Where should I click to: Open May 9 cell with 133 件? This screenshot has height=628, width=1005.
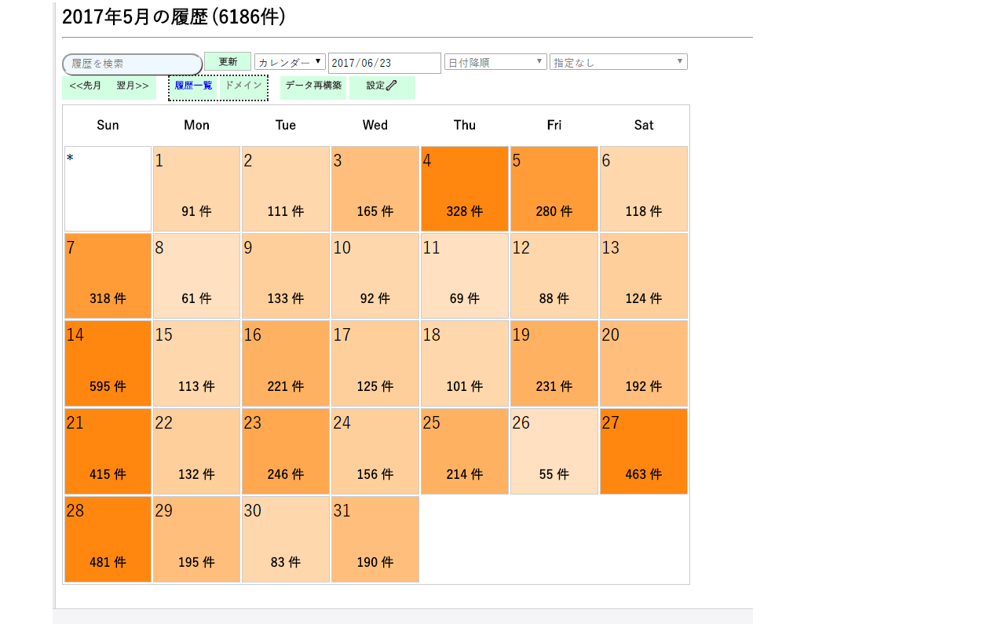pyautogui.click(x=286, y=276)
